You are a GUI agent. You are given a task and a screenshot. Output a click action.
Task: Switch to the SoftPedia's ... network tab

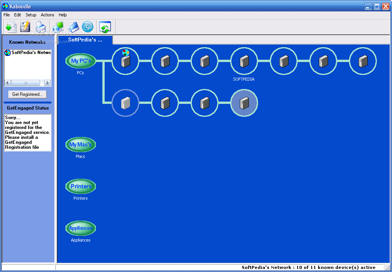click(x=85, y=40)
